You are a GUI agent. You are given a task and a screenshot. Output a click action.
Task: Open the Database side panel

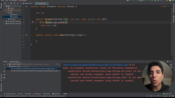click(x=174, y=19)
